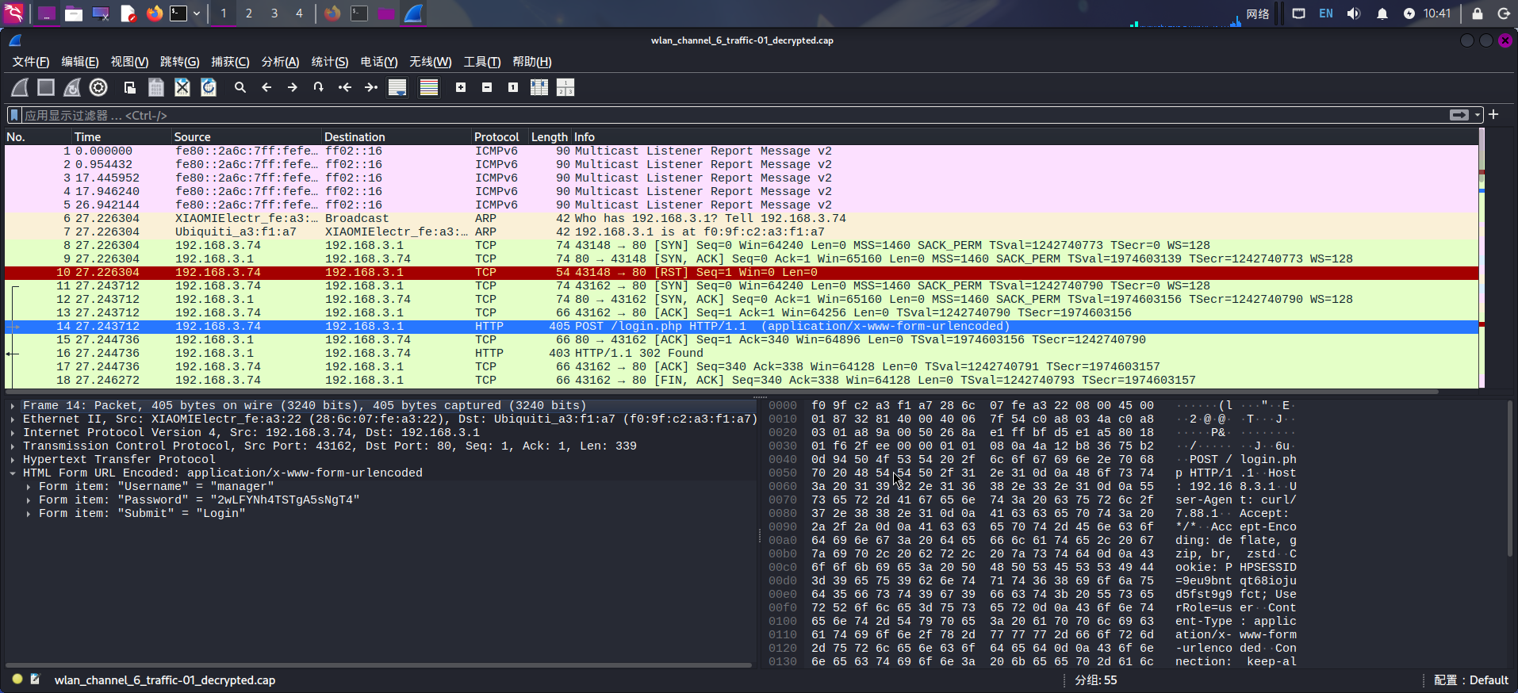Open the 分析(A) menu
Screen dimensions: 1518x693
pos(280,62)
